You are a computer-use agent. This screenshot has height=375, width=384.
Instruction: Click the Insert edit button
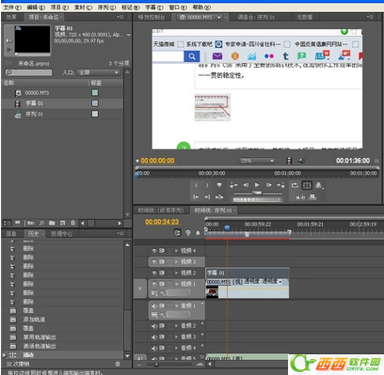[300, 196]
